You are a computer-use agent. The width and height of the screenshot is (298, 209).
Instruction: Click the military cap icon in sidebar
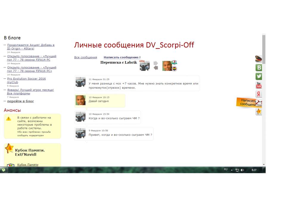(x=258, y=59)
